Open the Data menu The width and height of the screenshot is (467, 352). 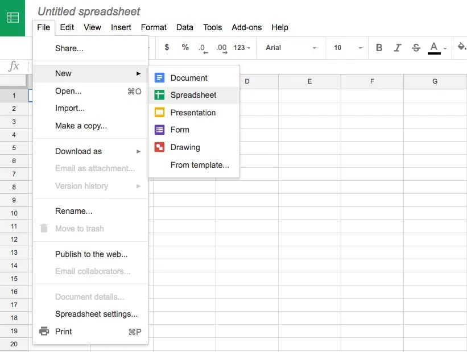coord(185,27)
